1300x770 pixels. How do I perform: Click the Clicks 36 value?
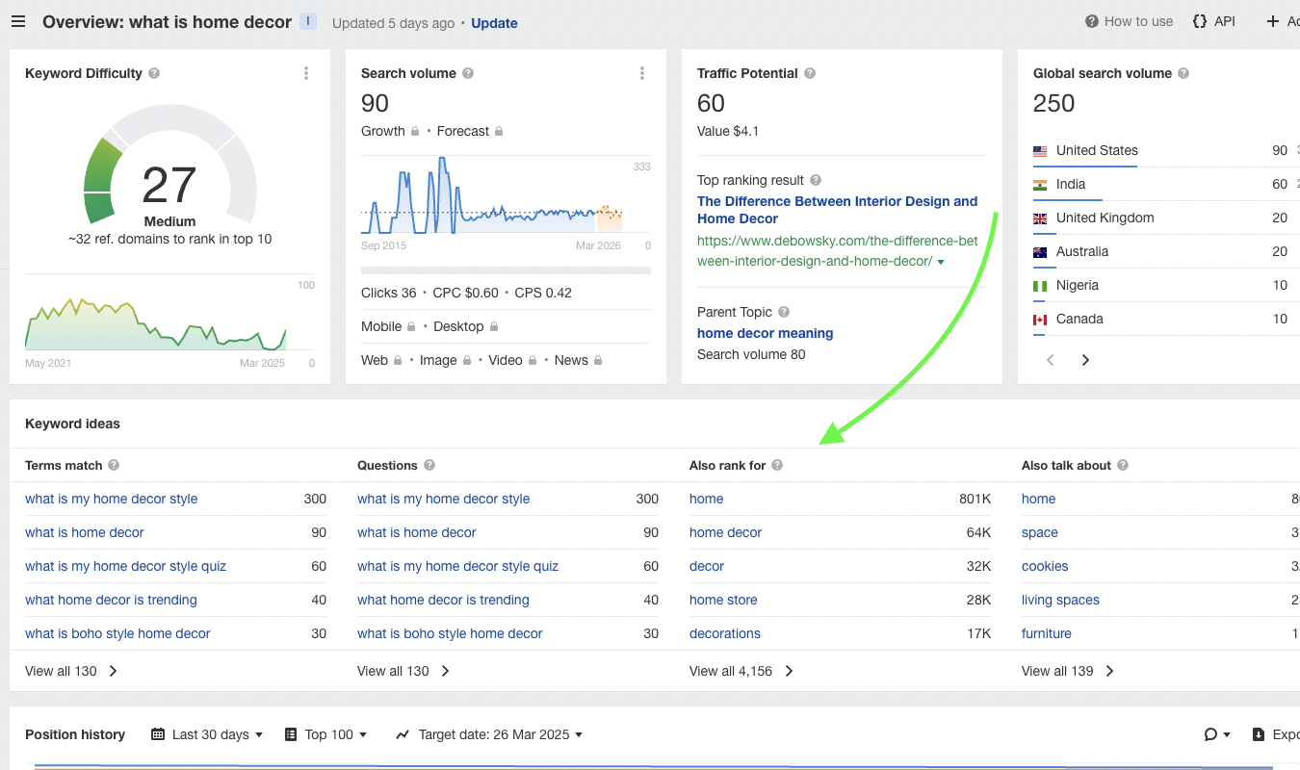point(389,293)
